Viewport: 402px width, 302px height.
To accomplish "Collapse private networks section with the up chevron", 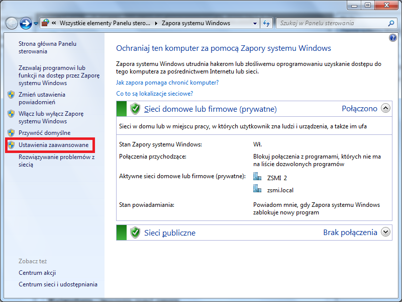I will pyautogui.click(x=385, y=108).
